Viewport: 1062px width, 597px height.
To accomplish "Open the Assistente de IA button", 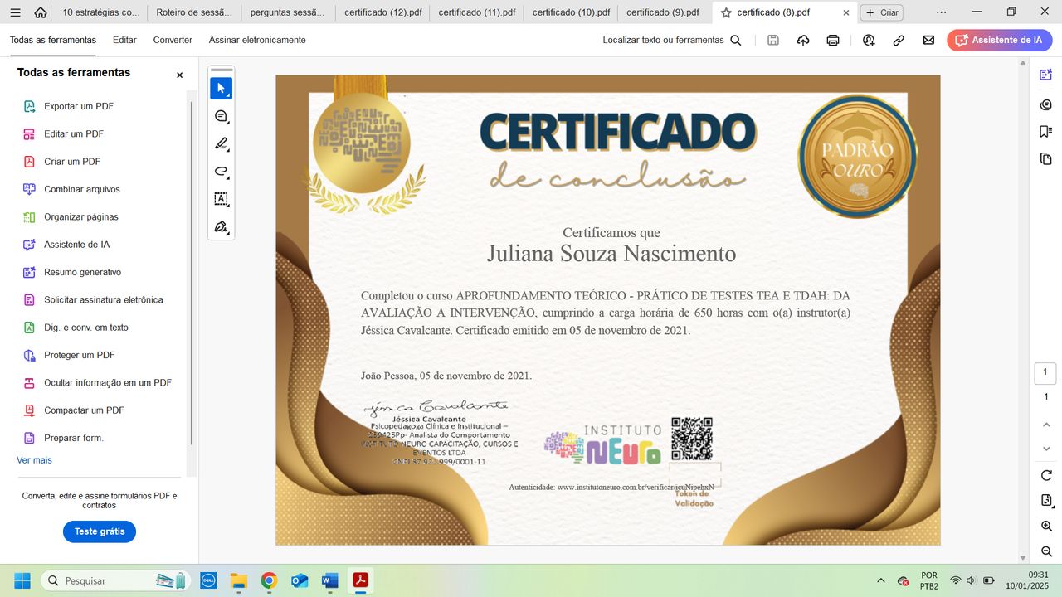I will (x=999, y=40).
